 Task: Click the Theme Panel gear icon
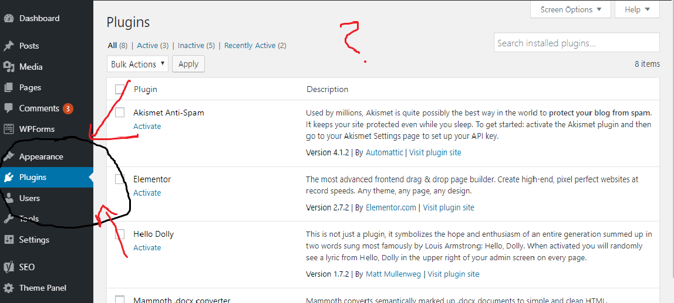point(9,288)
